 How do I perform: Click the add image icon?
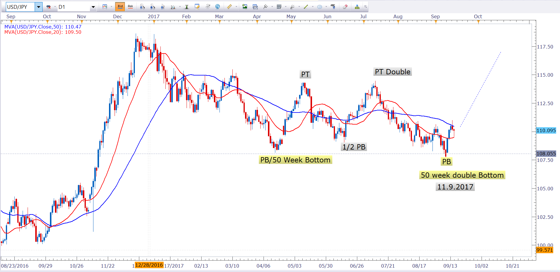[244, 7]
